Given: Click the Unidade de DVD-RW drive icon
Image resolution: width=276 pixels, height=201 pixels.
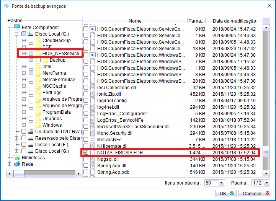Looking at the screenshot, I should pos(31,132).
